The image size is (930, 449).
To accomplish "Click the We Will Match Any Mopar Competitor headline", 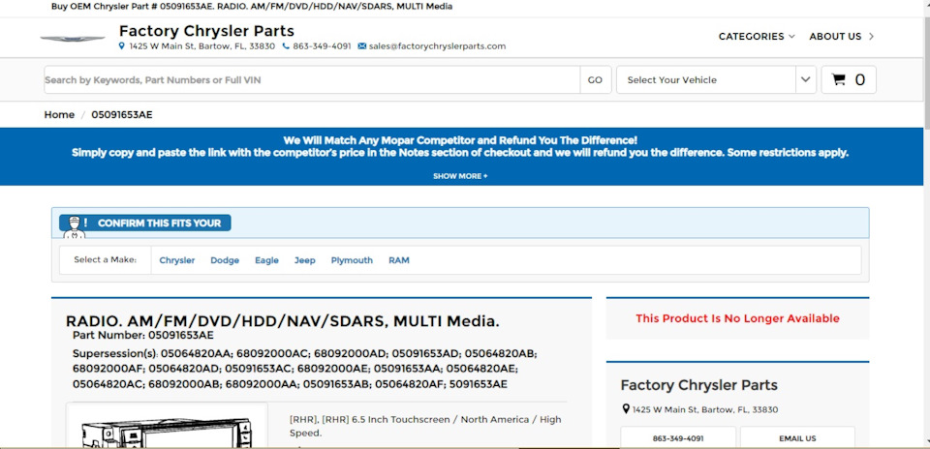I will coord(460,141).
